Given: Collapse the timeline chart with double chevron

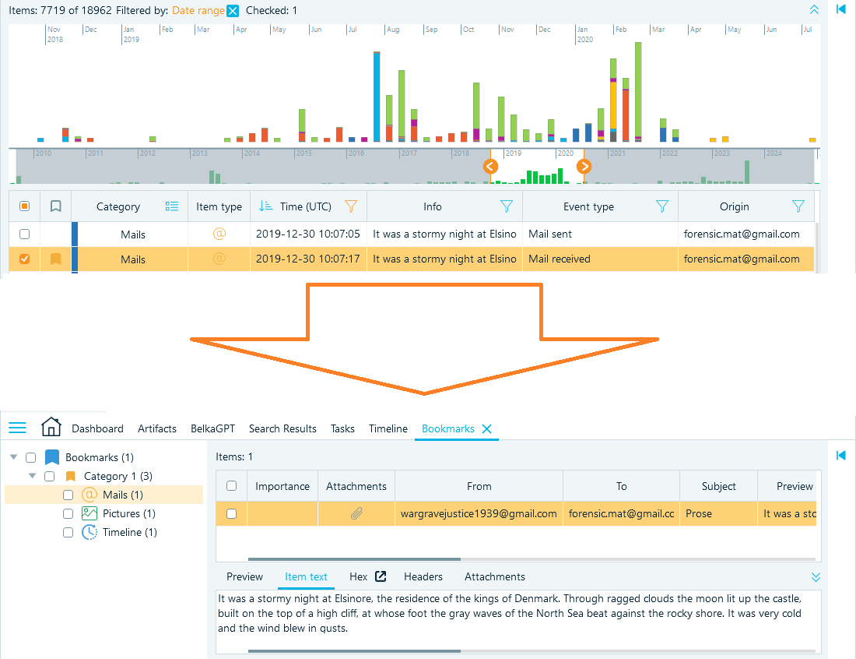Looking at the screenshot, I should click(814, 10).
